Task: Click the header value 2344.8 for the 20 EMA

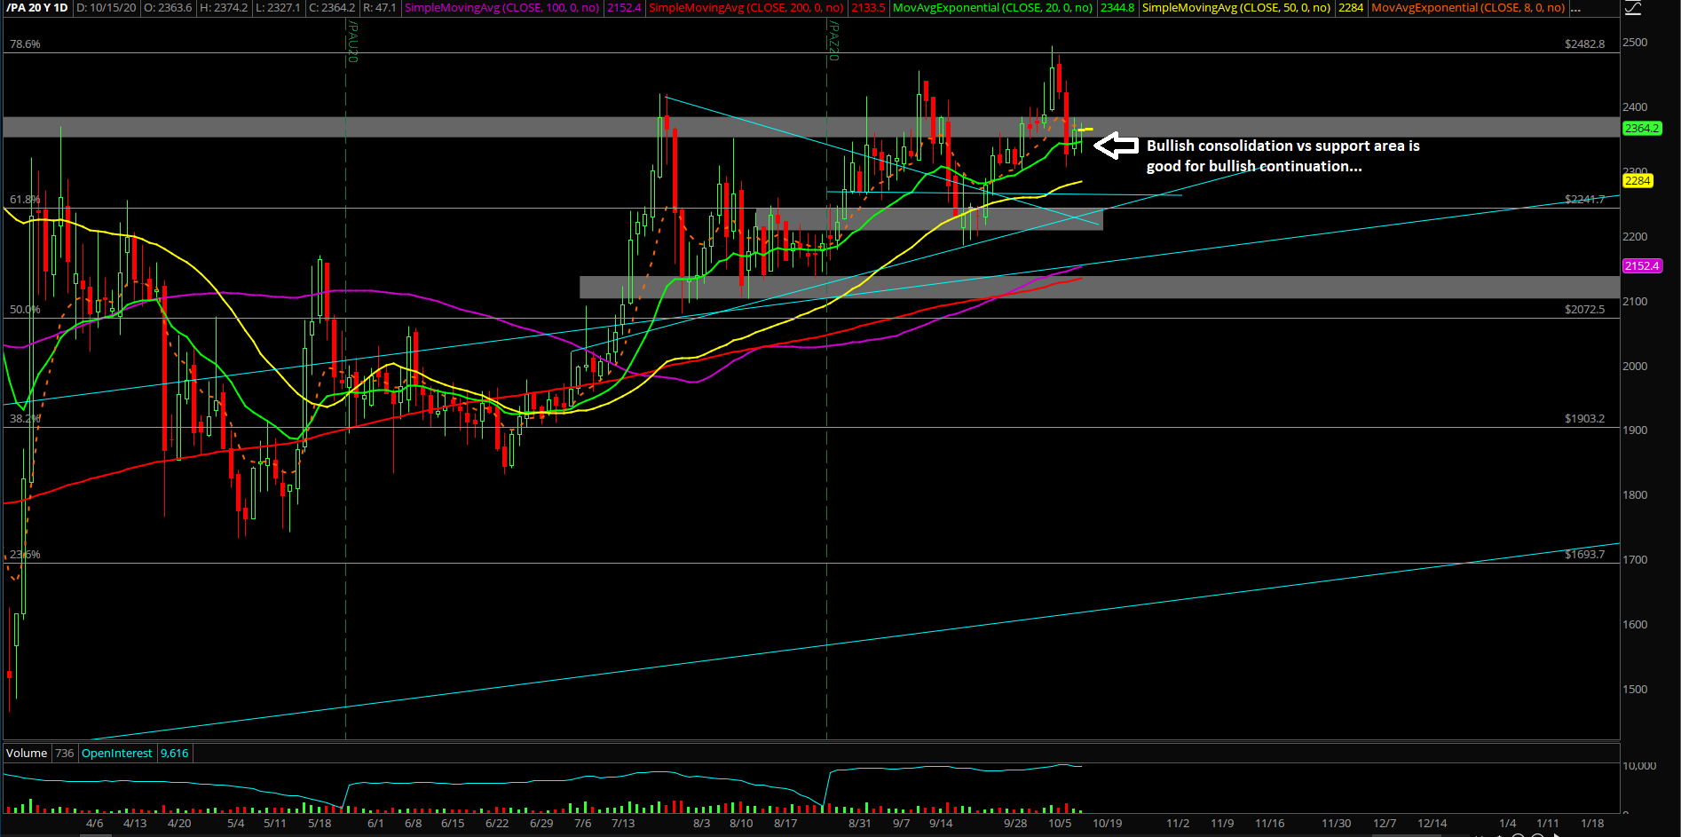Action: 1117,8
